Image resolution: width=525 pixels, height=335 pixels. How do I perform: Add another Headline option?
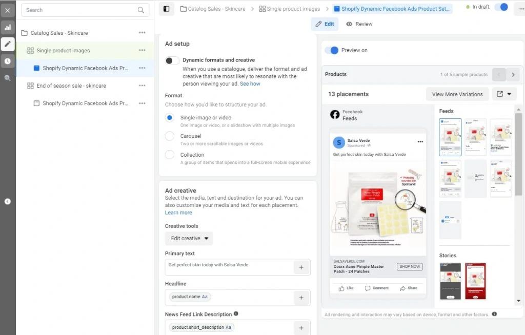[301, 298]
